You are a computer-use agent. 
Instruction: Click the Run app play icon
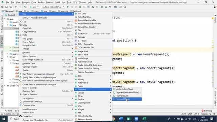[68, 7]
